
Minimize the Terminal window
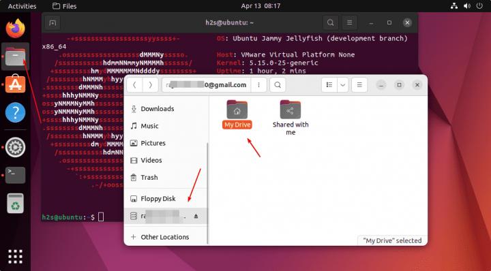(x=371, y=22)
